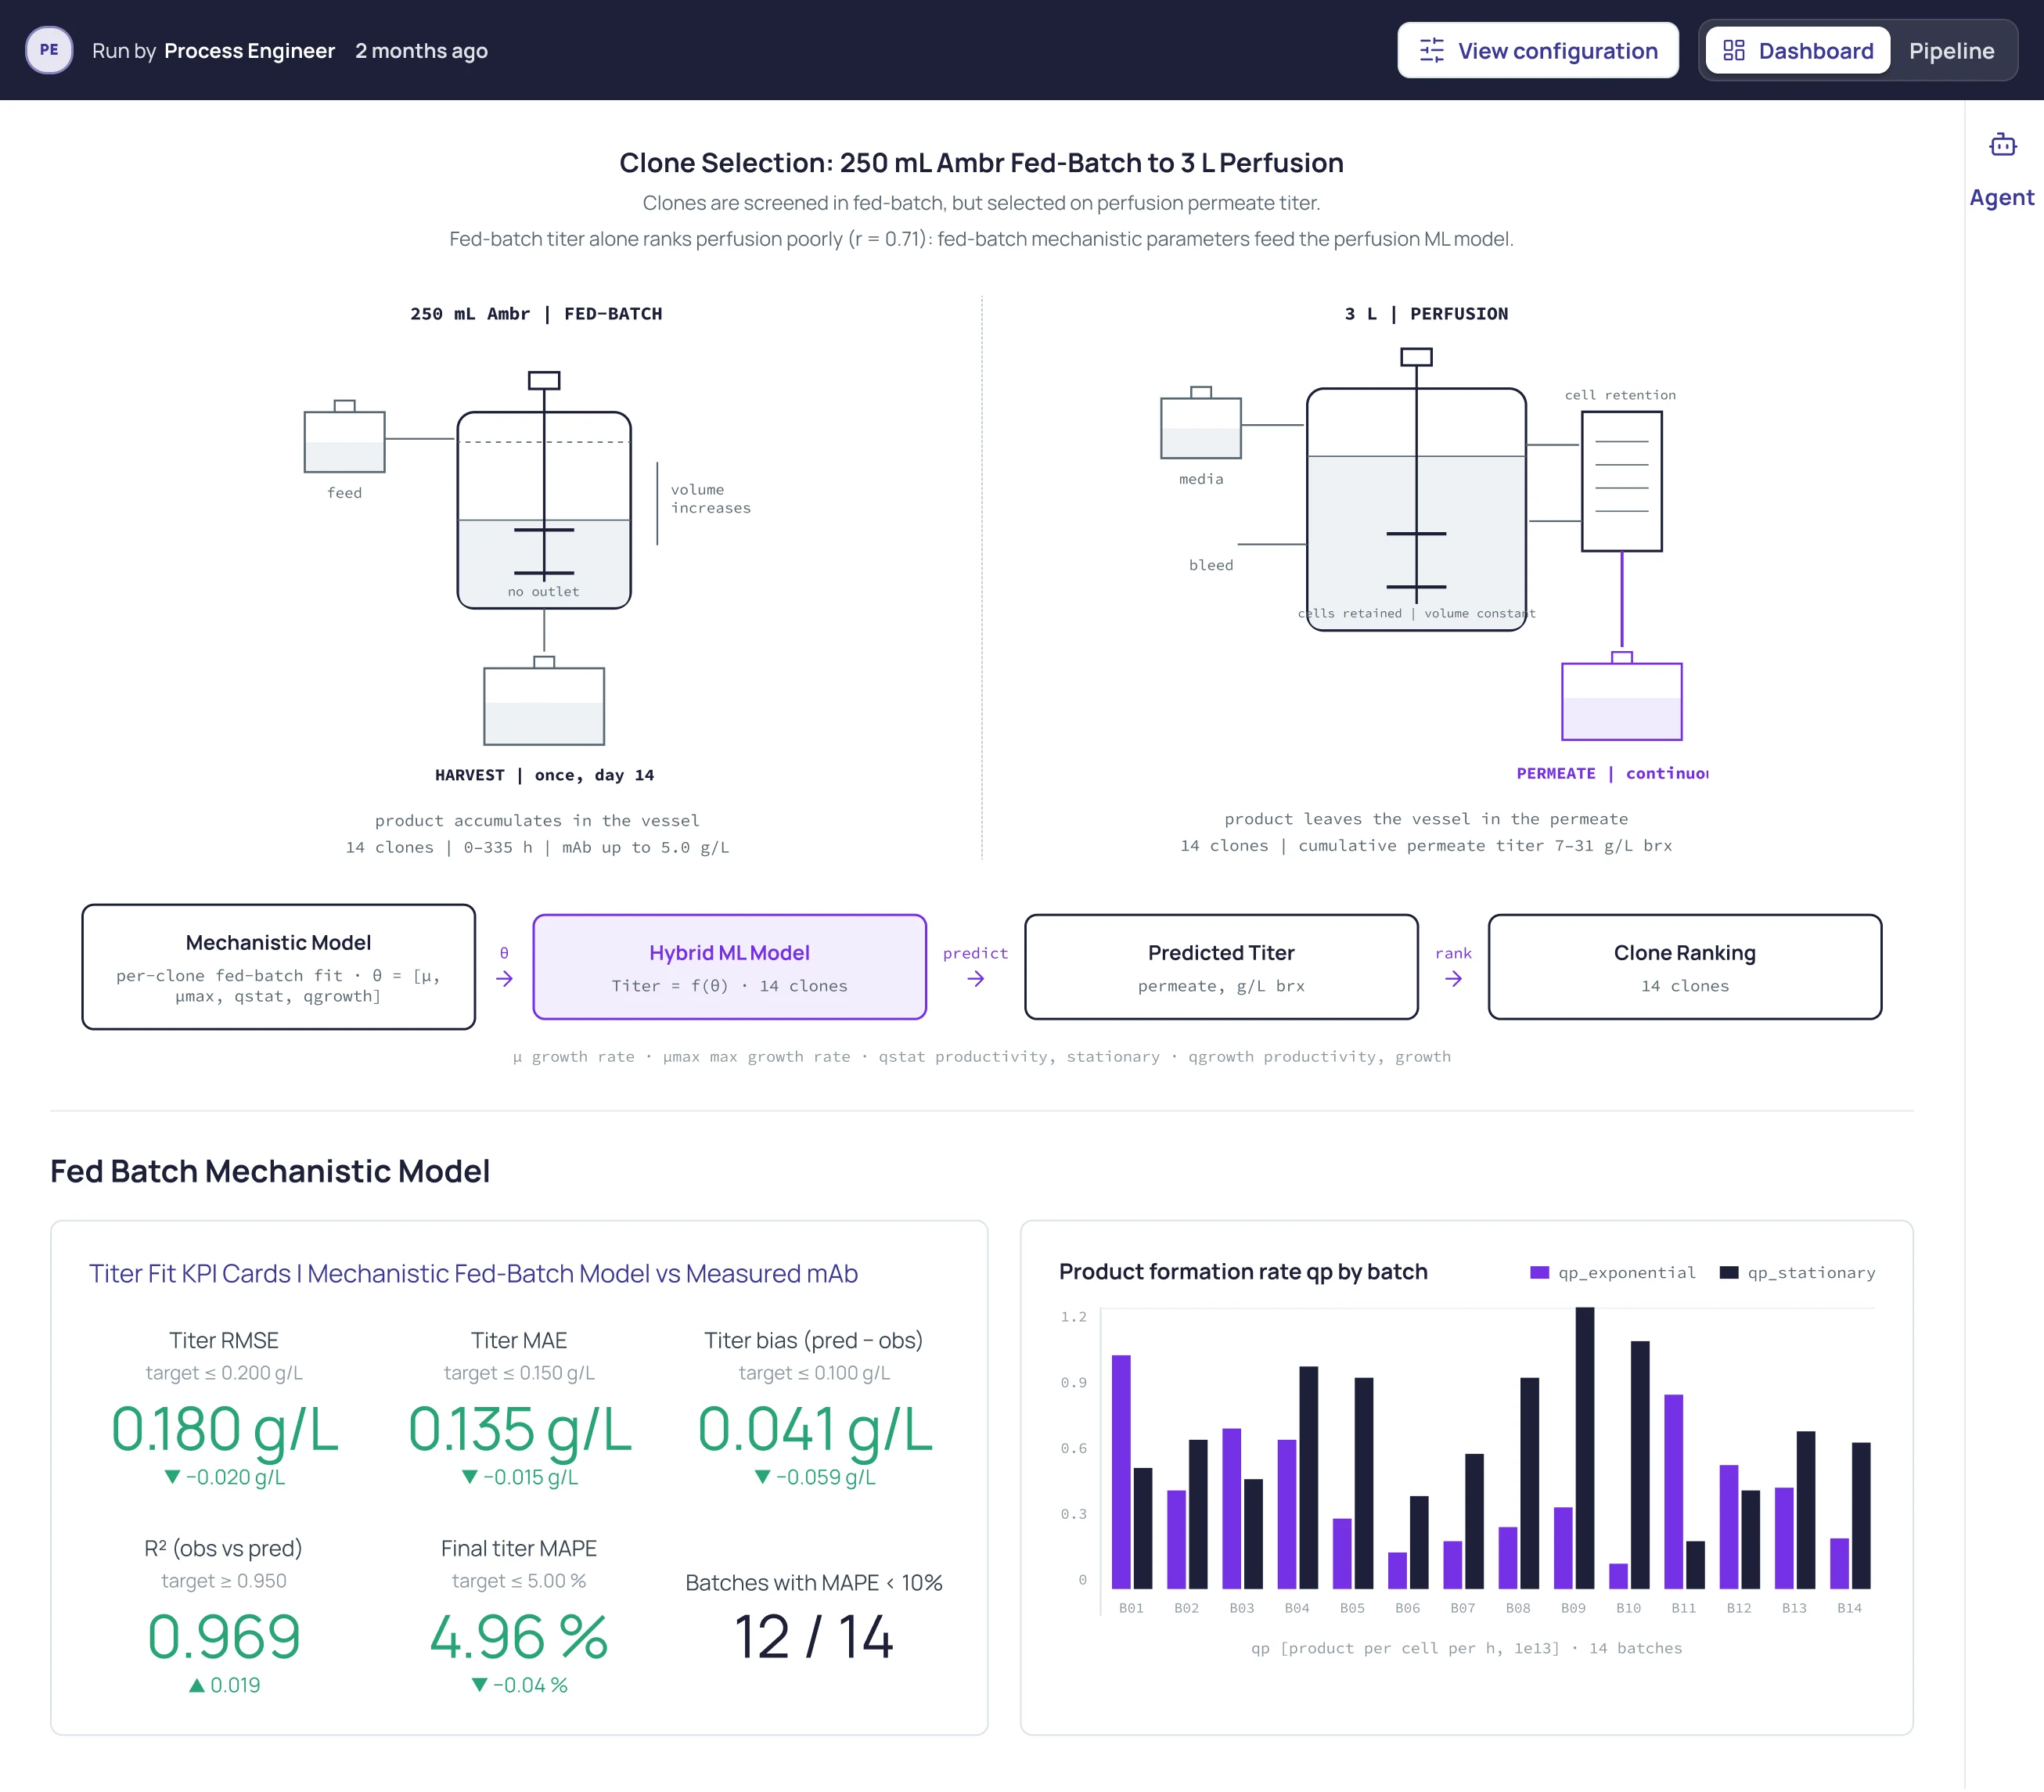Click the B11 qp_exponential purple bar

pyautogui.click(x=1673, y=1491)
